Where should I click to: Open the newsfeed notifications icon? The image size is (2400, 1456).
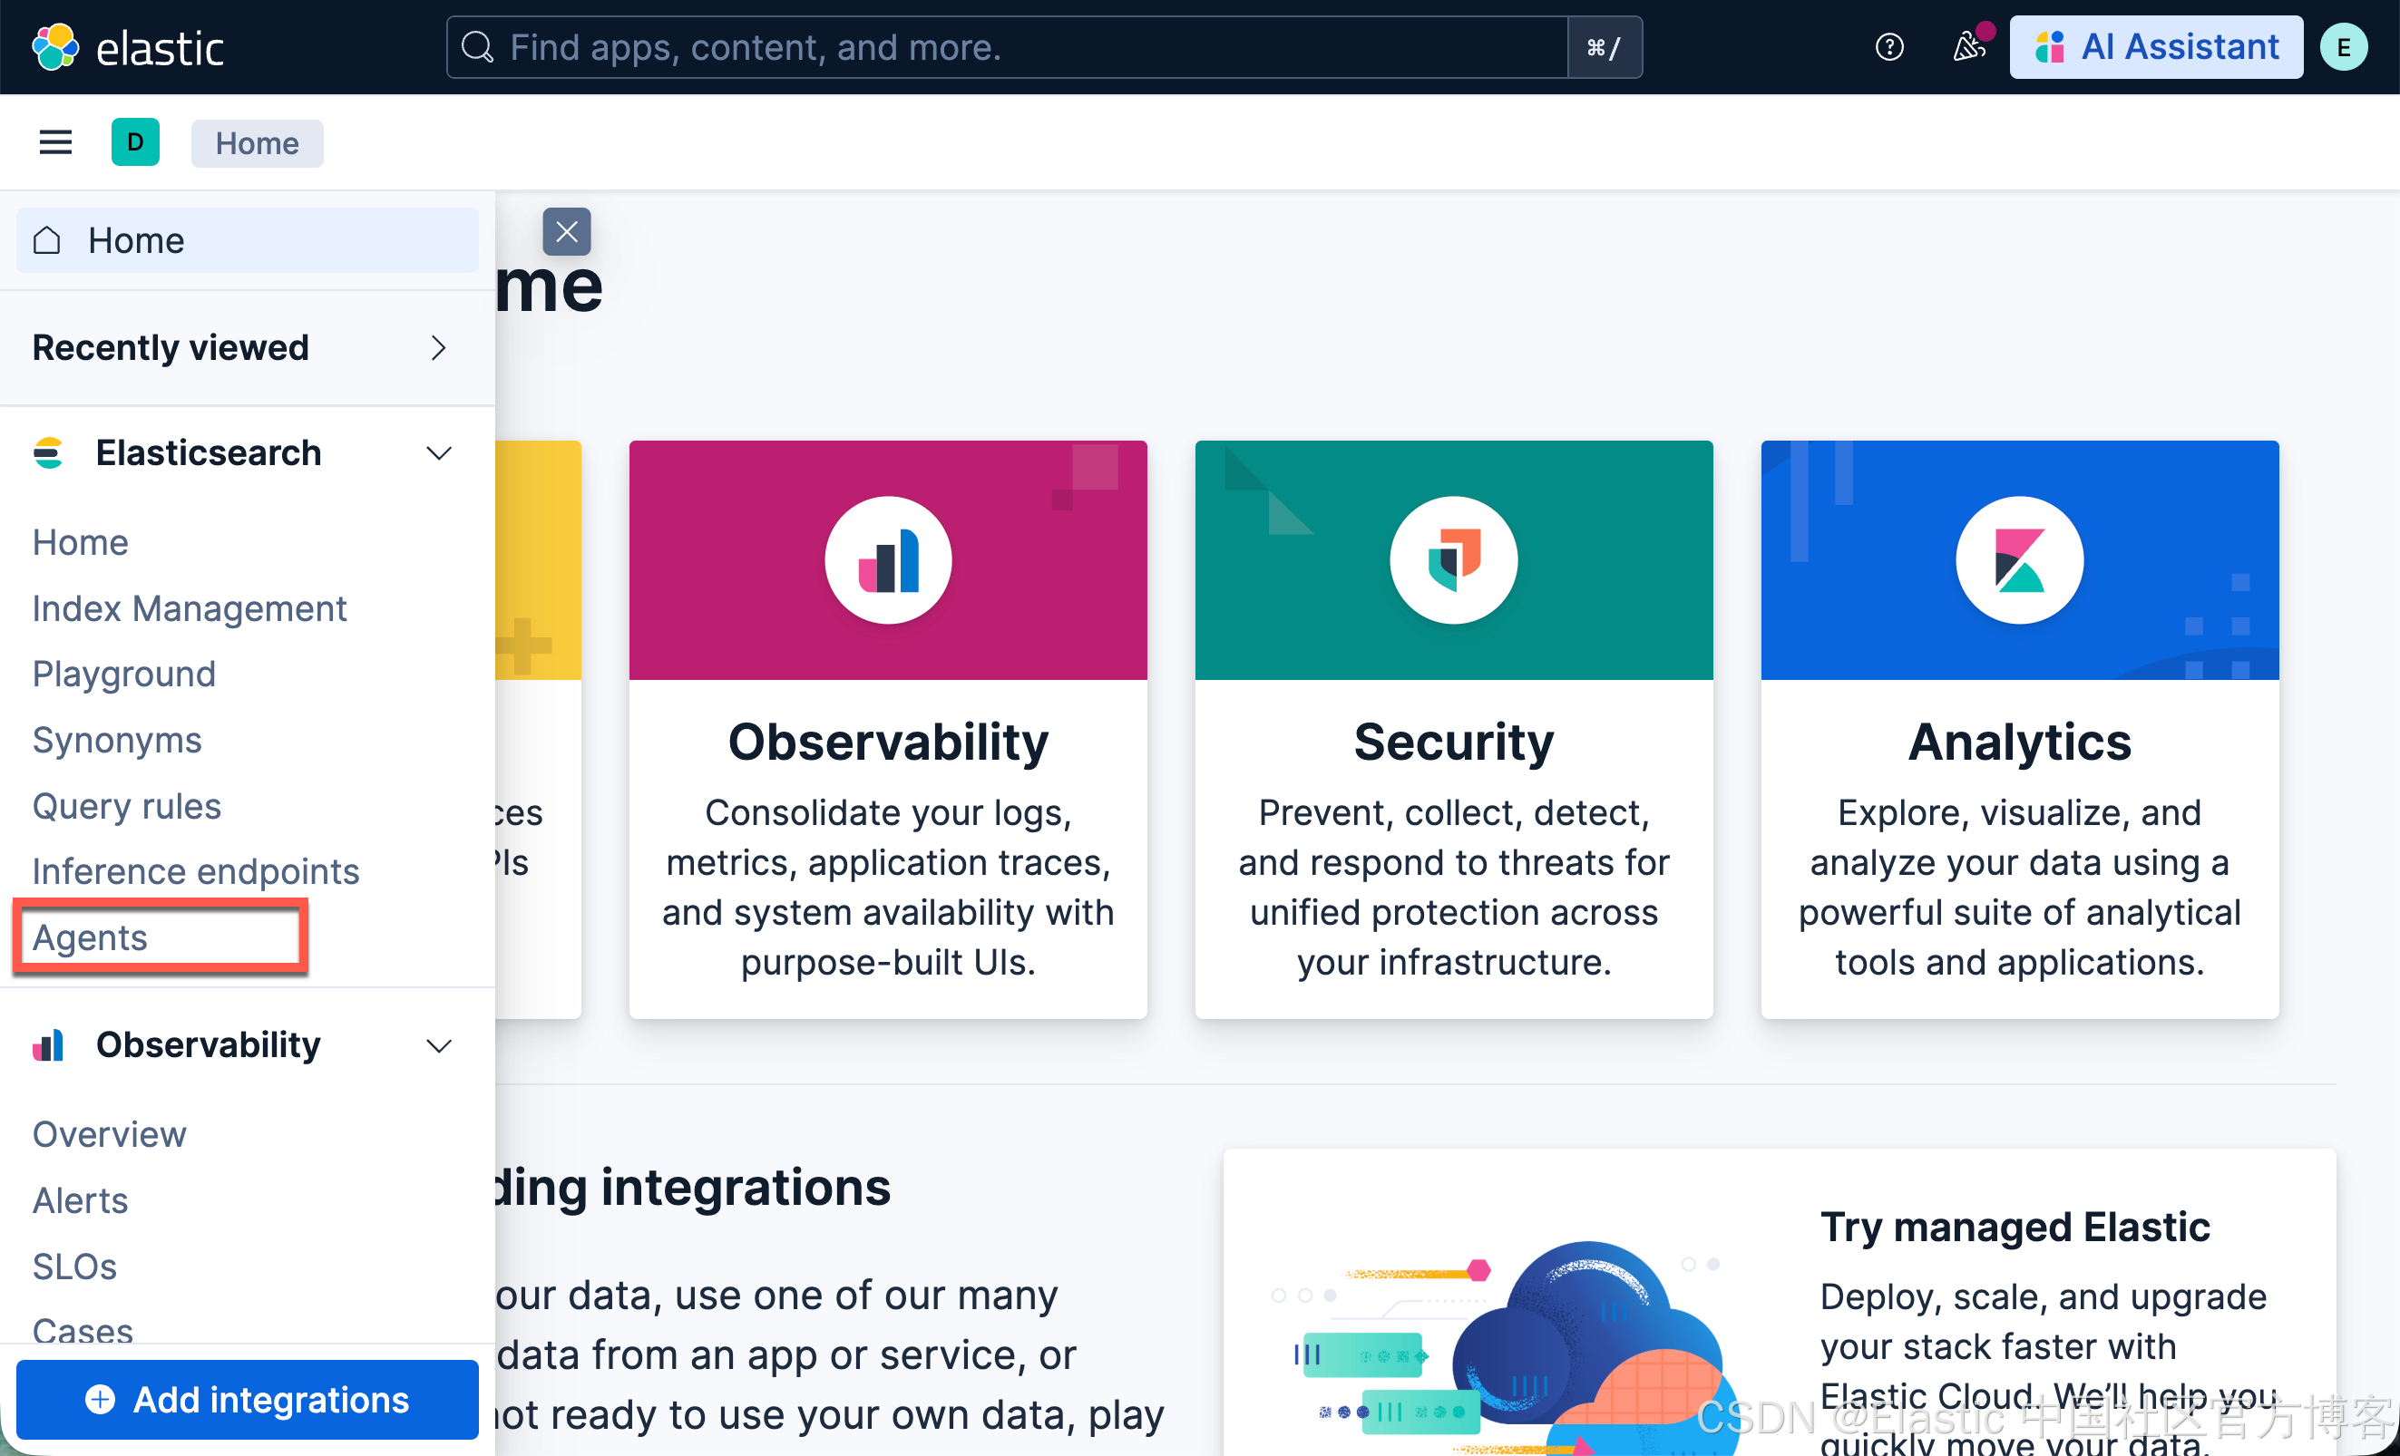coord(1968,47)
